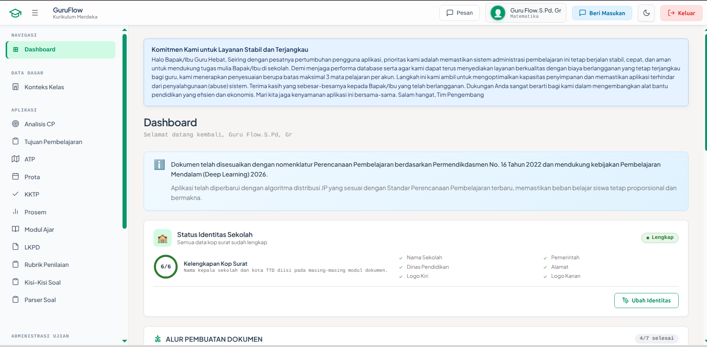The height and width of the screenshot is (347, 707).
Task: Toggle the hamburger menu icon
Action: (35, 13)
